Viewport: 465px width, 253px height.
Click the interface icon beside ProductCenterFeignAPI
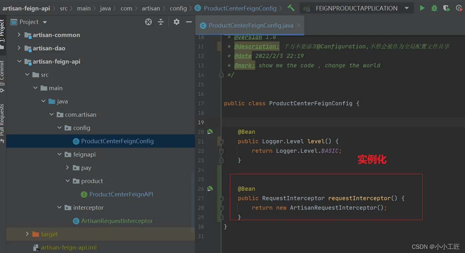pos(84,194)
